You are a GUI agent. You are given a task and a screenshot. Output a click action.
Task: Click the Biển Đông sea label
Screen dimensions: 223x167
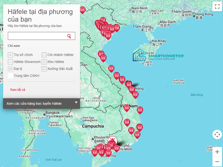(x=197, y=95)
